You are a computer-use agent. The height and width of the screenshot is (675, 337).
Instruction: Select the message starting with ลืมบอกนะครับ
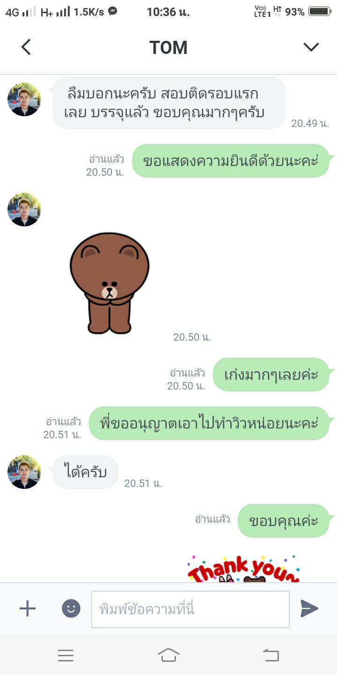pyautogui.click(x=169, y=103)
